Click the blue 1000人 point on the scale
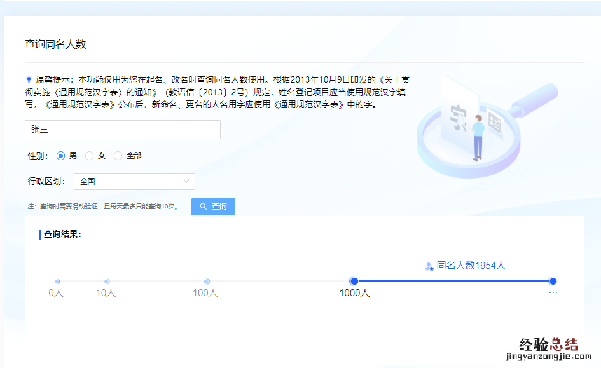 (354, 281)
